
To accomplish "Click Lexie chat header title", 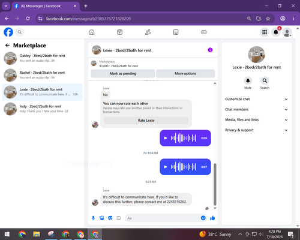I will tap(127, 50).
